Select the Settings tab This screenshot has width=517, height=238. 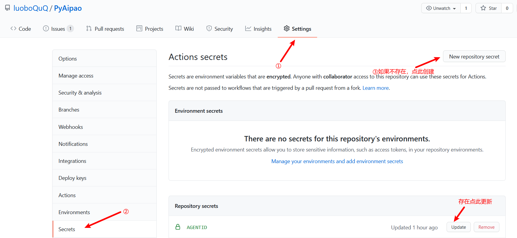point(297,29)
